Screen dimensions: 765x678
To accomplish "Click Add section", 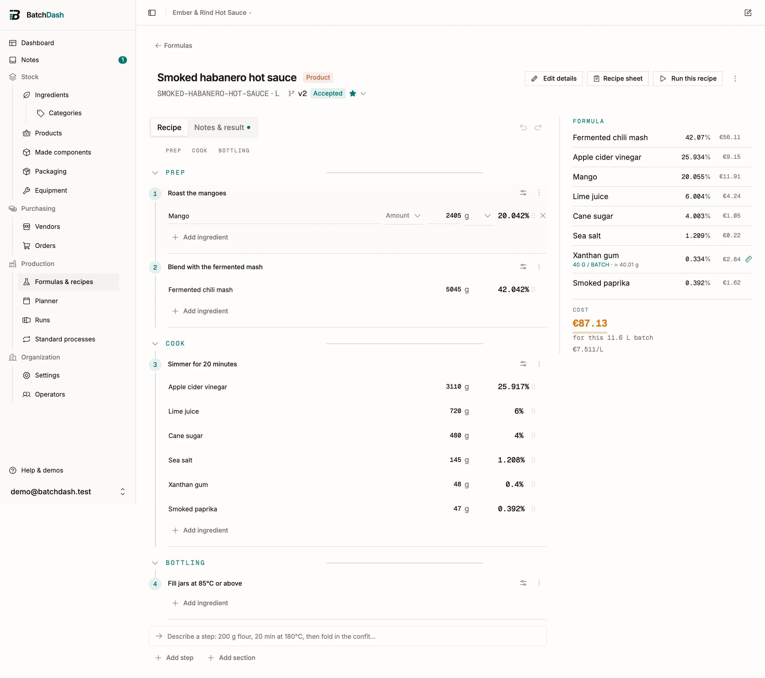I will 232,658.
